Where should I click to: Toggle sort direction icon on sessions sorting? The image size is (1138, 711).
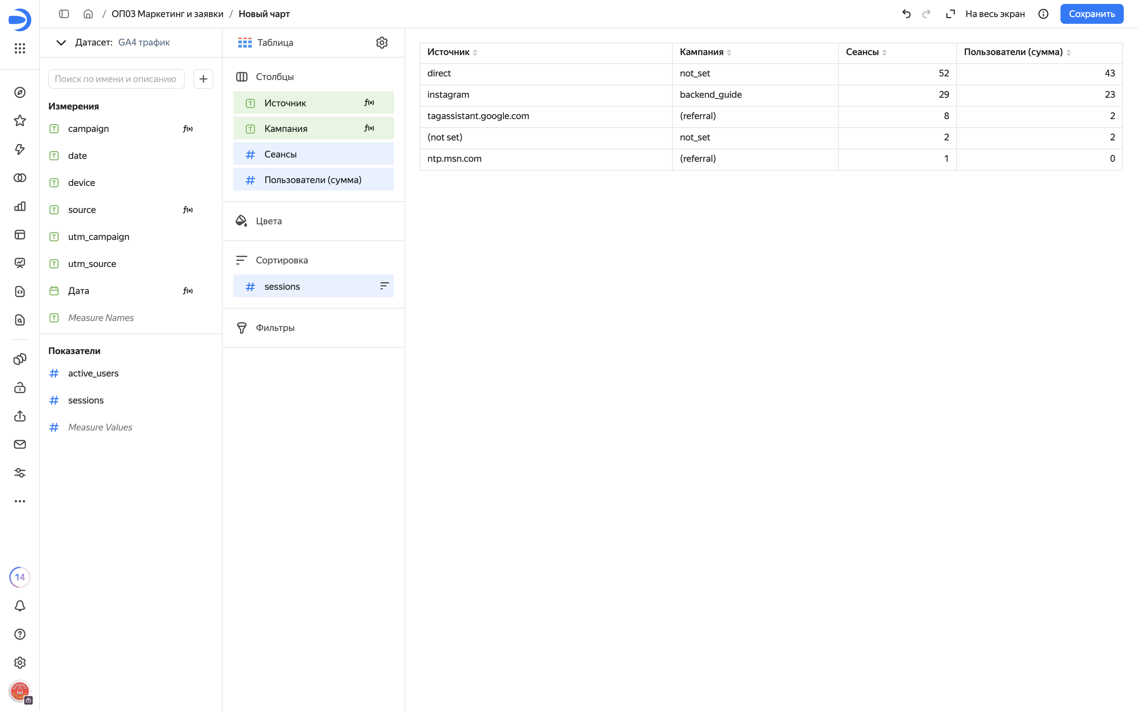pyautogui.click(x=384, y=286)
